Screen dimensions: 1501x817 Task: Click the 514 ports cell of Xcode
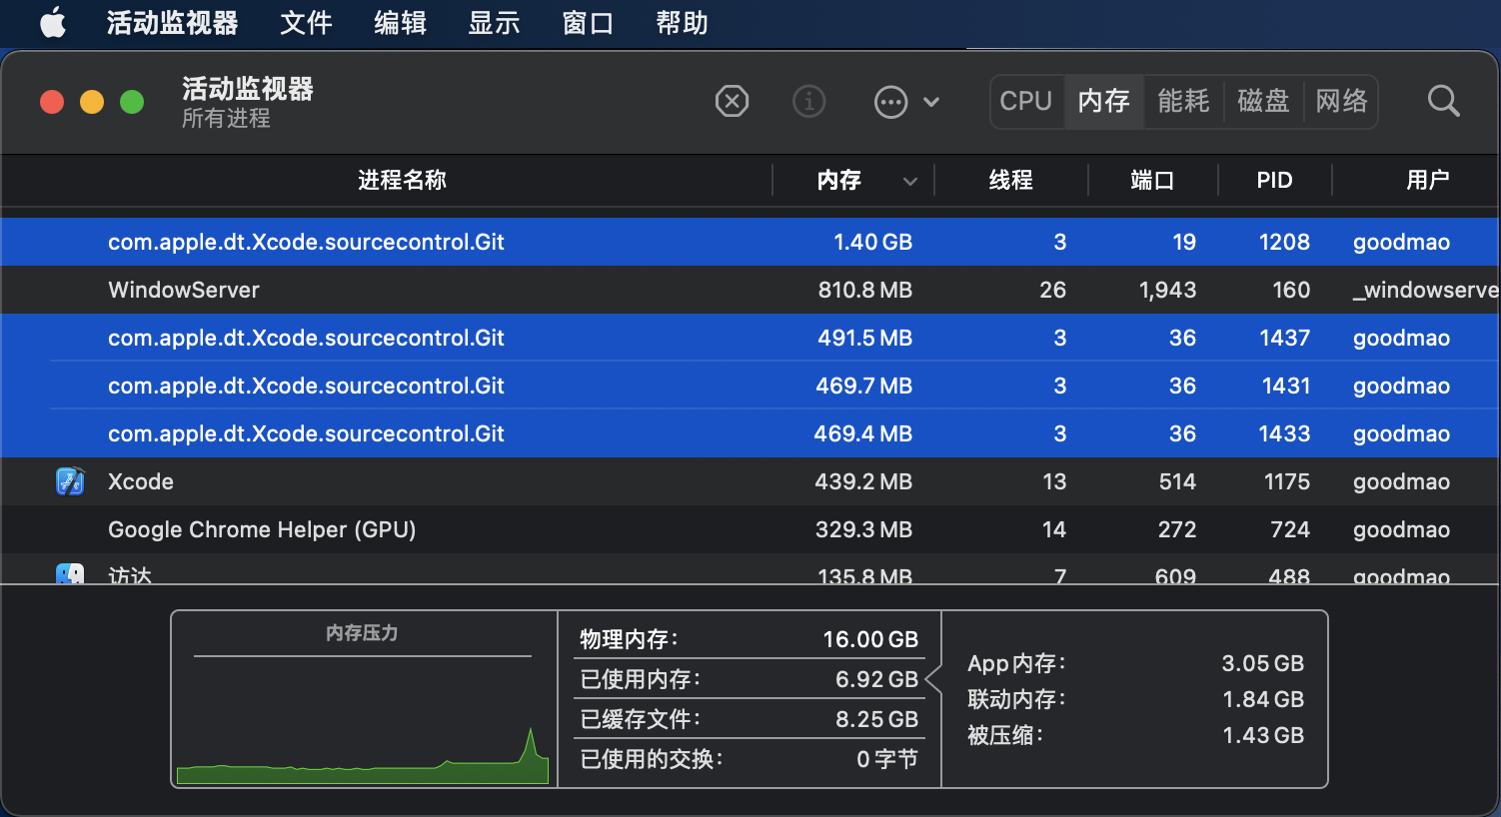click(x=1177, y=481)
